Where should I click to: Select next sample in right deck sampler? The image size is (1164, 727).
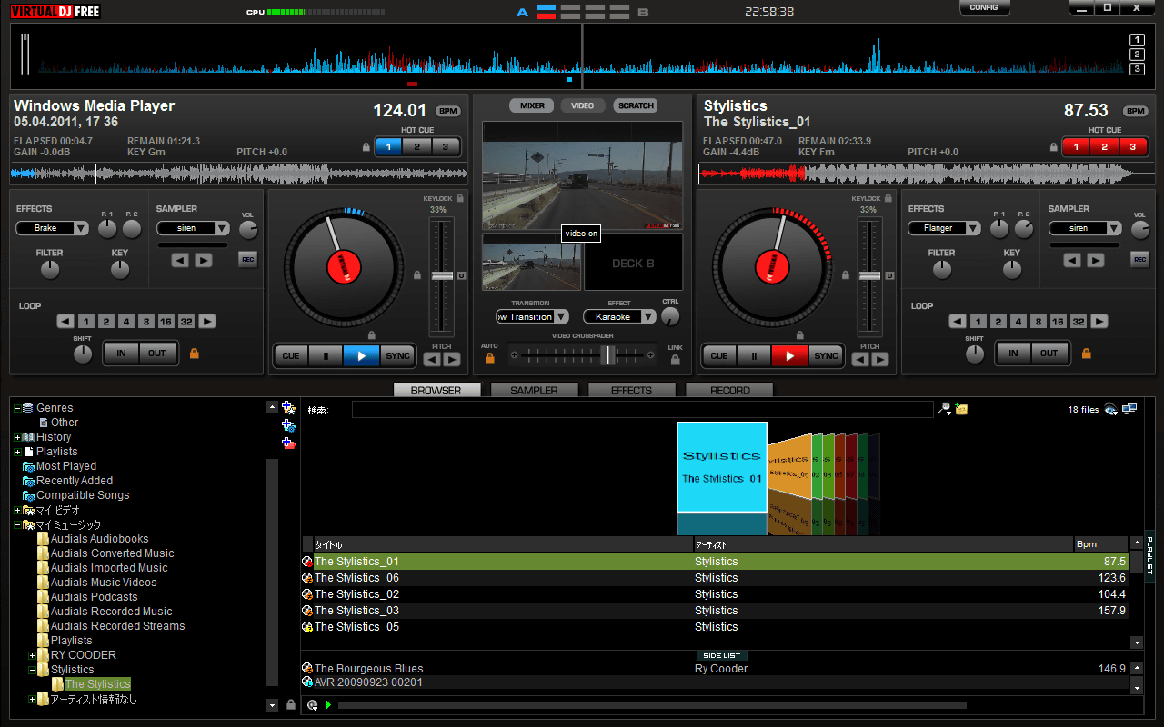coord(1096,260)
